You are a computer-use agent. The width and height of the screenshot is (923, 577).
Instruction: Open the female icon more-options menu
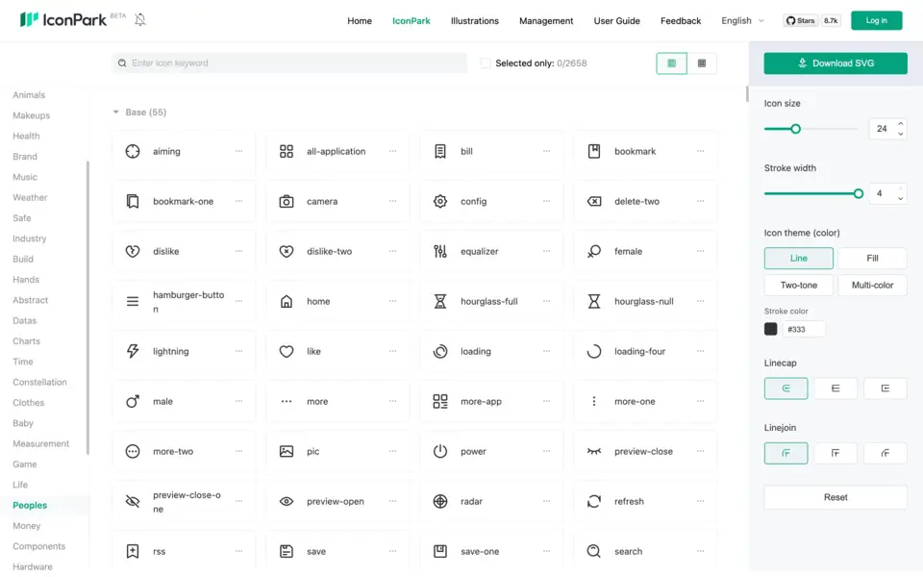tap(701, 251)
